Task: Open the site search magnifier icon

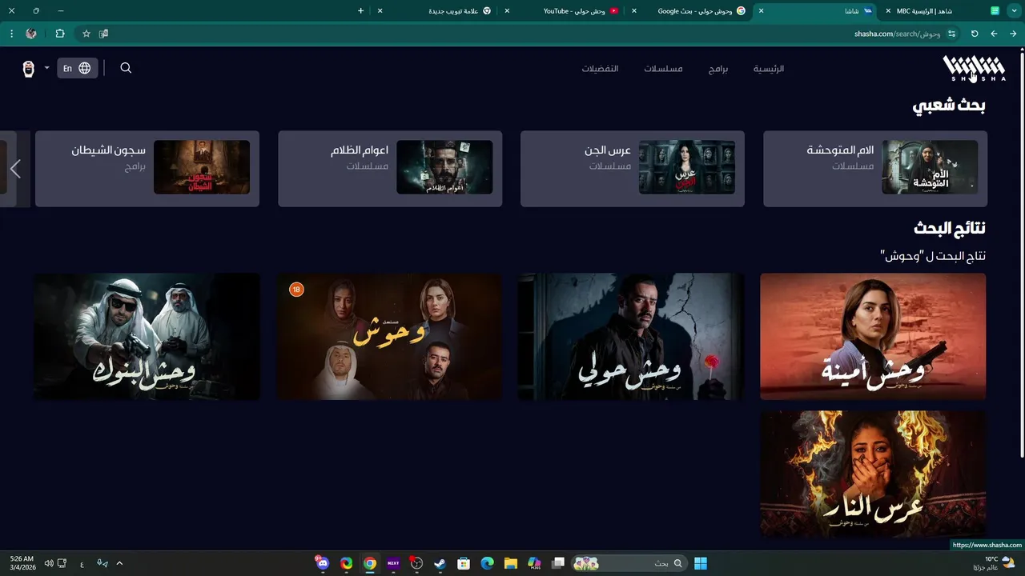Action: [x=126, y=68]
